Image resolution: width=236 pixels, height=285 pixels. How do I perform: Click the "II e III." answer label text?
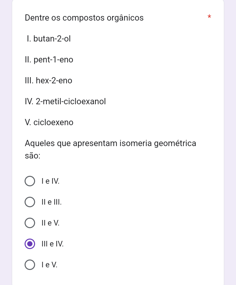[51, 202]
